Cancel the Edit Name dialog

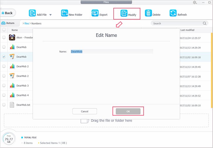click(x=85, y=111)
